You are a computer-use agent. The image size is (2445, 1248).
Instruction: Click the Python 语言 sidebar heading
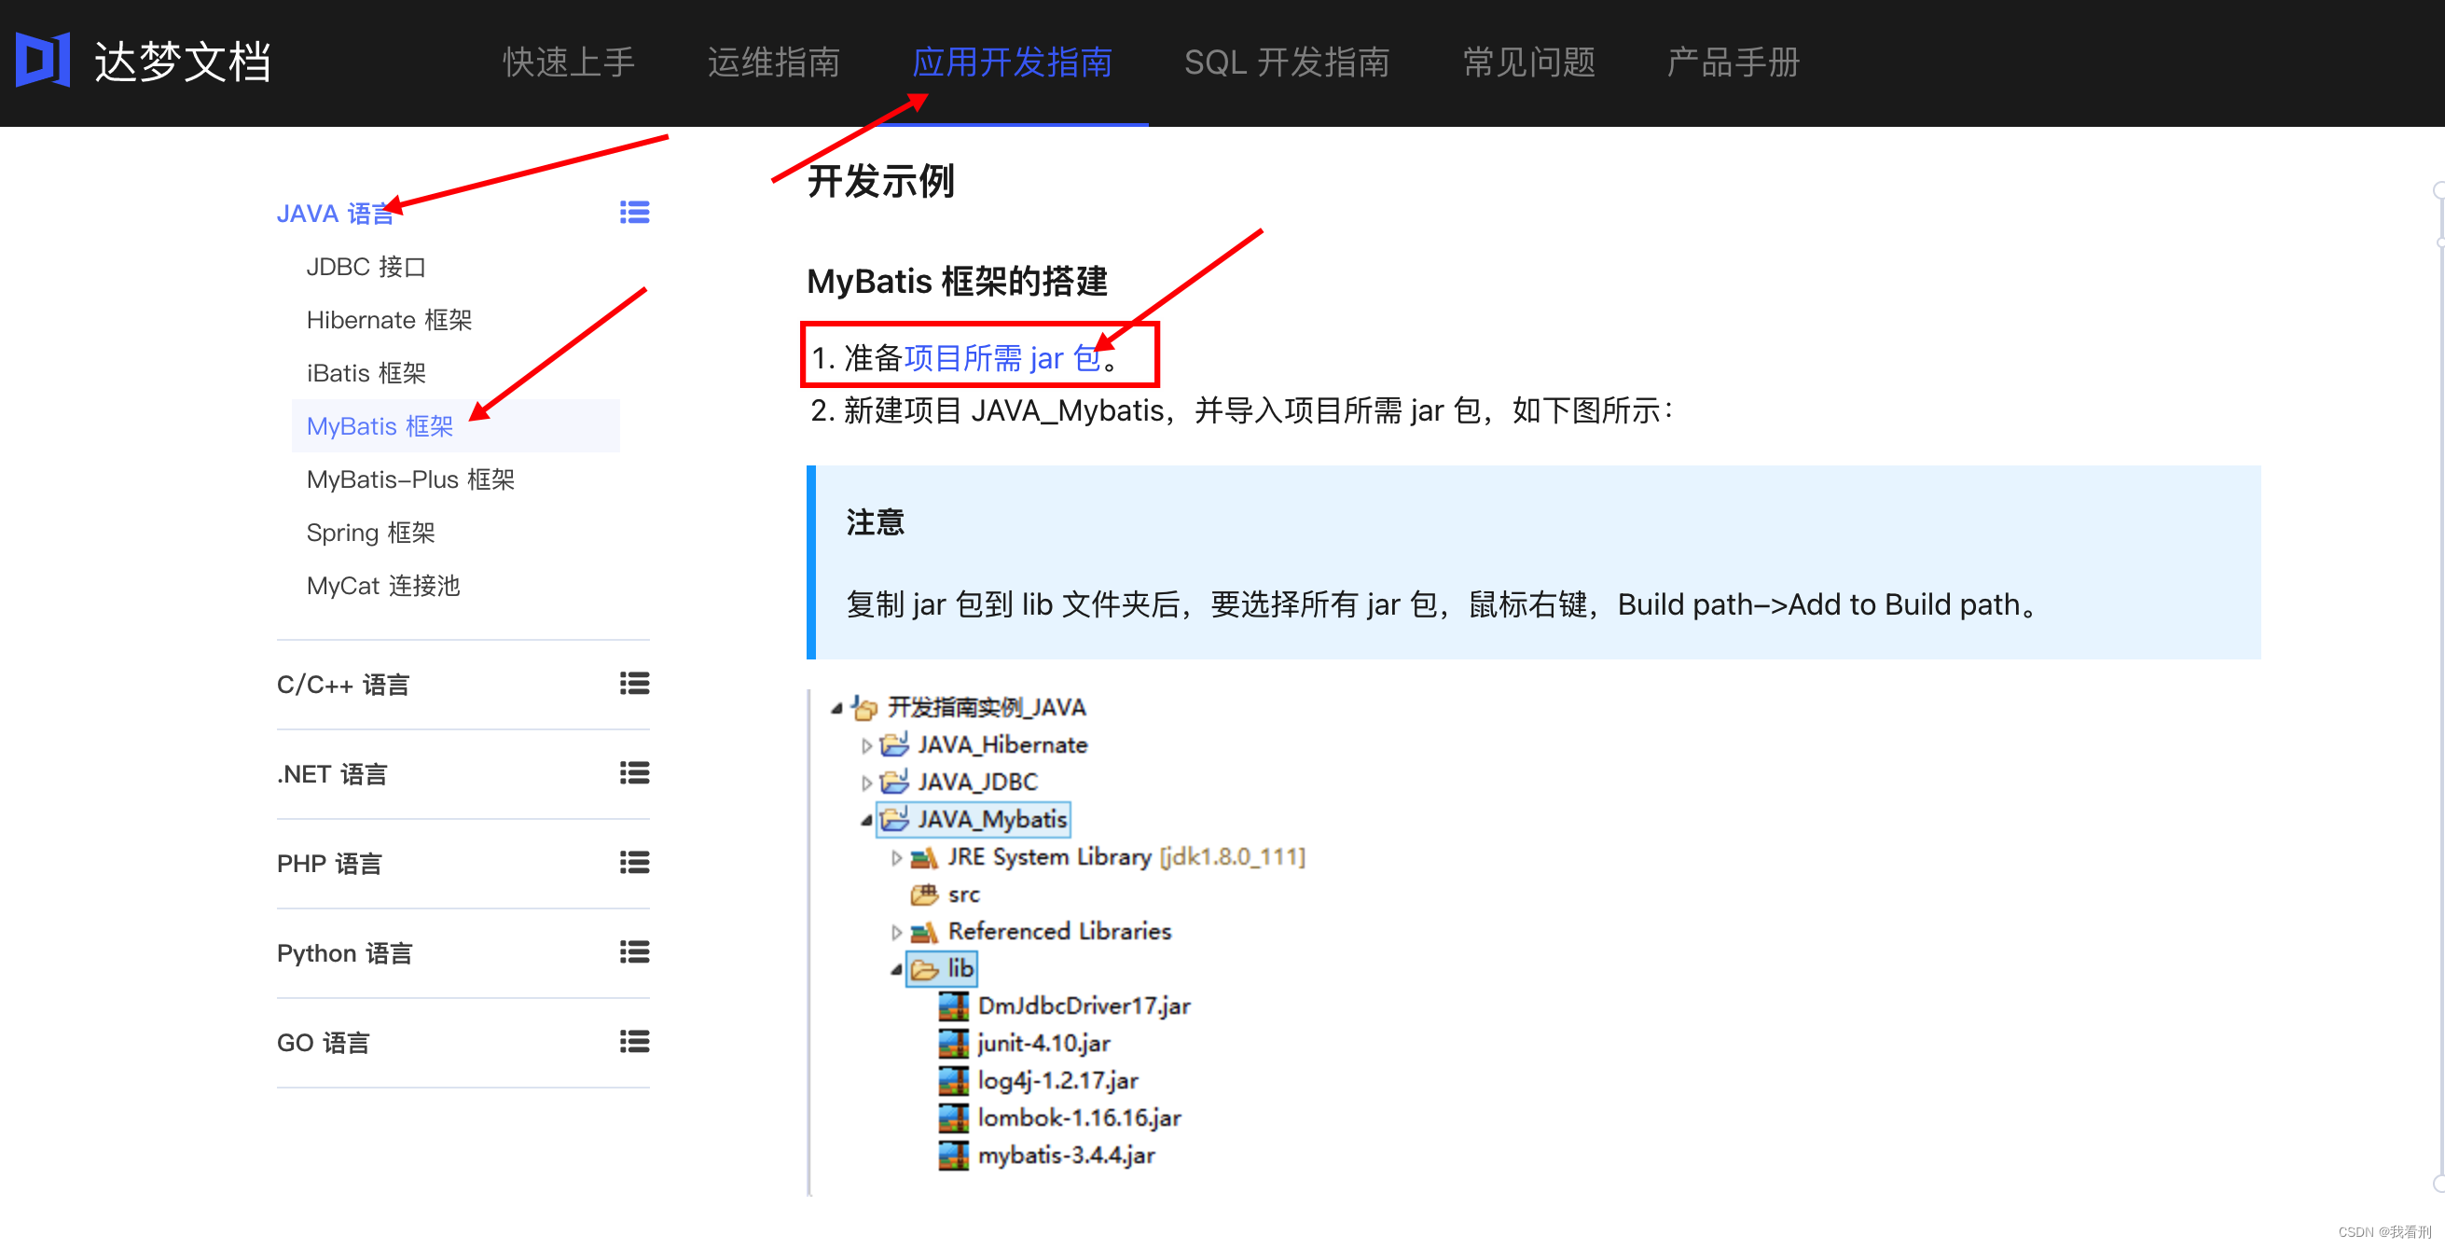pos(344,953)
